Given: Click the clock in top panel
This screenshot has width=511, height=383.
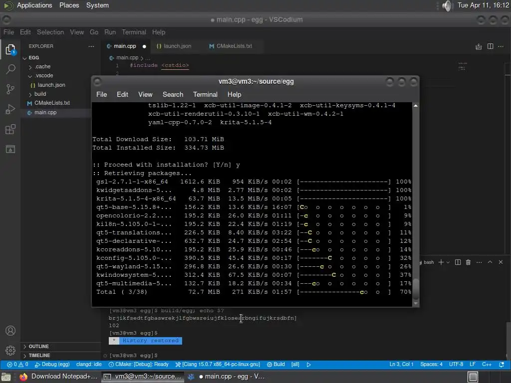Looking at the screenshot, I should pyautogui.click(x=483, y=5).
